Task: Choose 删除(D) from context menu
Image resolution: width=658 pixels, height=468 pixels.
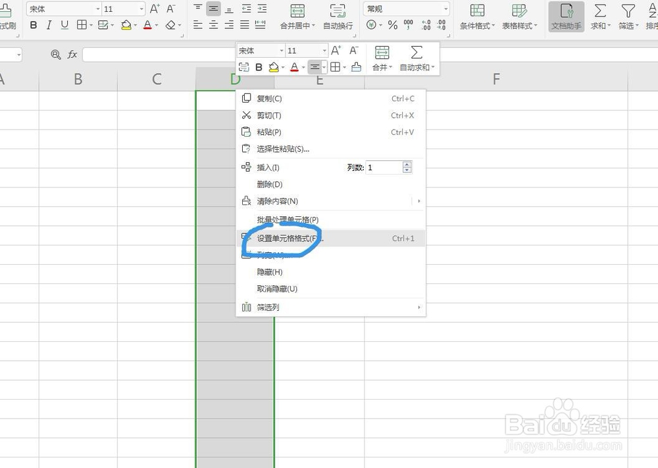Action: 331,184
